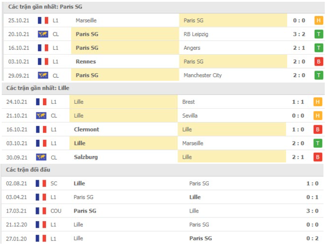Image resolution: width=327 pixels, height=249 pixels.
Task: Open the RB Leipzig team link
Action: 196,34
